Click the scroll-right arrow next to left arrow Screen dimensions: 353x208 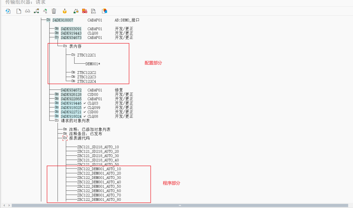[9, 205]
